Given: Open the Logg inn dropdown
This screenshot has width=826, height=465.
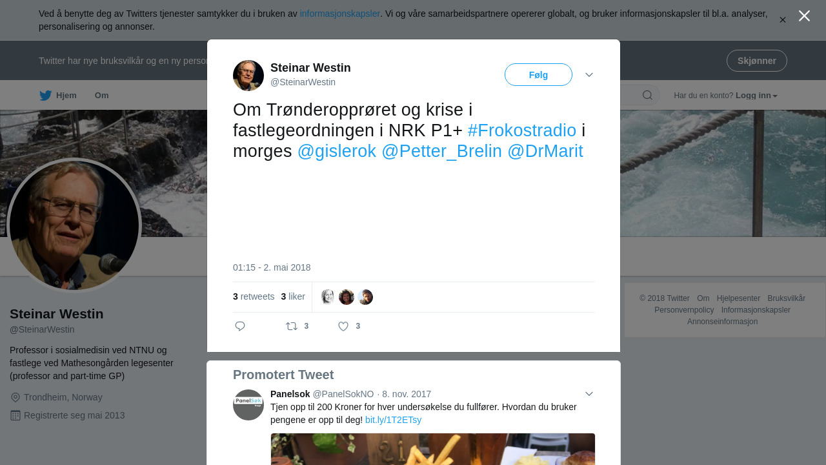Looking at the screenshot, I should (756, 96).
